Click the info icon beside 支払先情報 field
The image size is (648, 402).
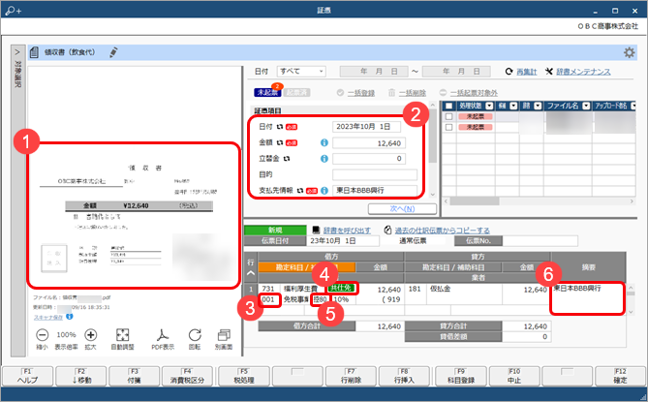click(x=324, y=191)
